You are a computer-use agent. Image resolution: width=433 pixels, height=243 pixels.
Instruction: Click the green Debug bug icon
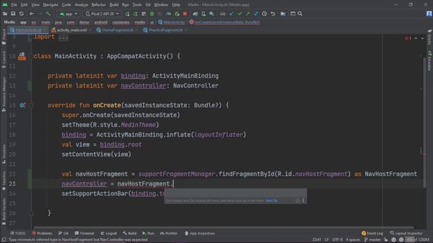click(x=152, y=13)
